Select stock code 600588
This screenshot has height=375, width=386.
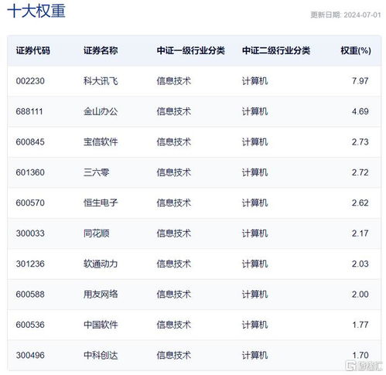coord(30,294)
